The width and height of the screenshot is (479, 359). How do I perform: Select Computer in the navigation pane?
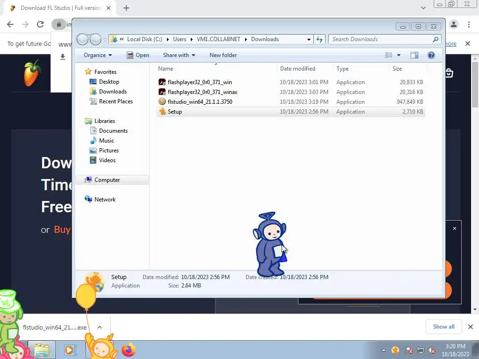coord(112,180)
